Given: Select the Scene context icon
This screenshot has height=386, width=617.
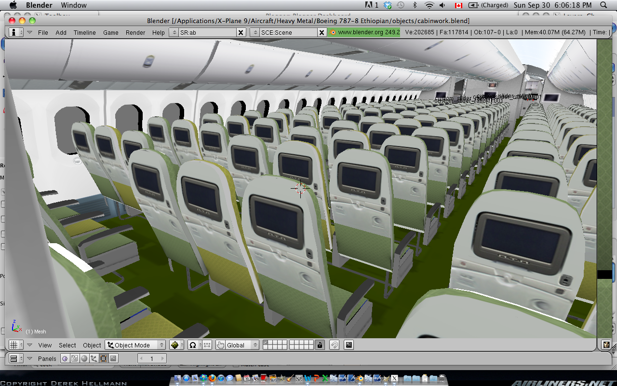Looking at the screenshot, I should pyautogui.click(x=113, y=358).
